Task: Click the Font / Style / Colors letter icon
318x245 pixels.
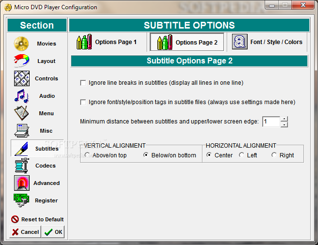Action: click(240, 42)
